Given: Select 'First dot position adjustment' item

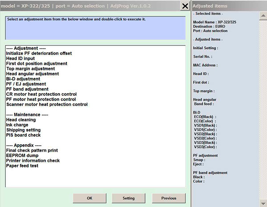Looking at the screenshot, I should point(37,64).
